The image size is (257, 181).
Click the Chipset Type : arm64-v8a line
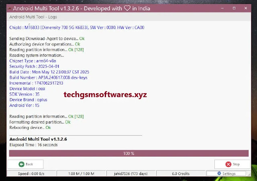click(33, 61)
